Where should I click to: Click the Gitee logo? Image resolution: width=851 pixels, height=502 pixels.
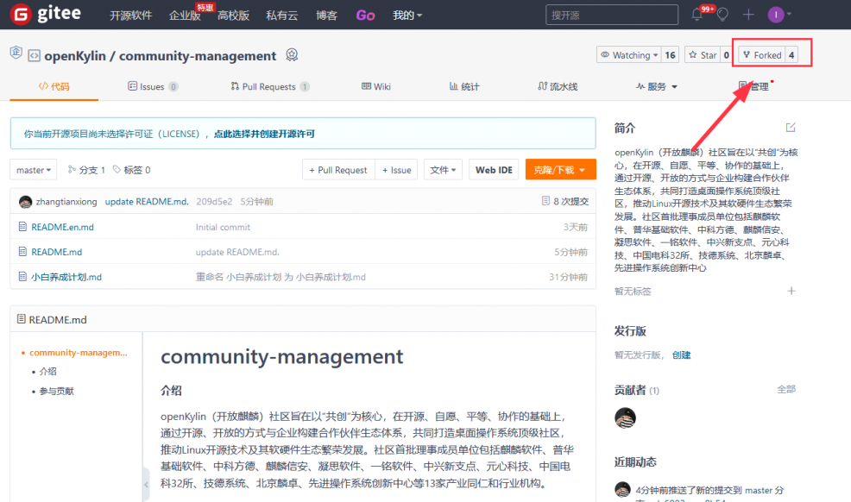coord(46,14)
